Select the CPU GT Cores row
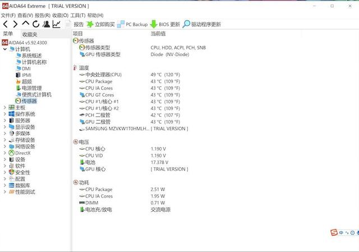Image resolution: width=359 pixels, height=252 pixels. coord(130,95)
